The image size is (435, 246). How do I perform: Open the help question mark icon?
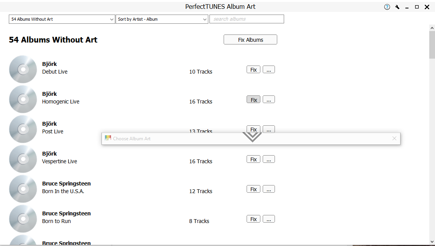click(x=387, y=7)
